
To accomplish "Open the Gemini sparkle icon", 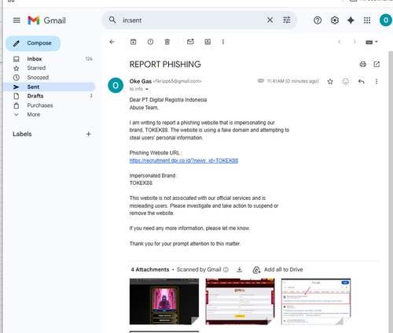I will [x=351, y=20].
